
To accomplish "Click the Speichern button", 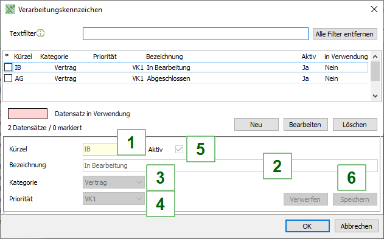I will [x=355, y=199].
